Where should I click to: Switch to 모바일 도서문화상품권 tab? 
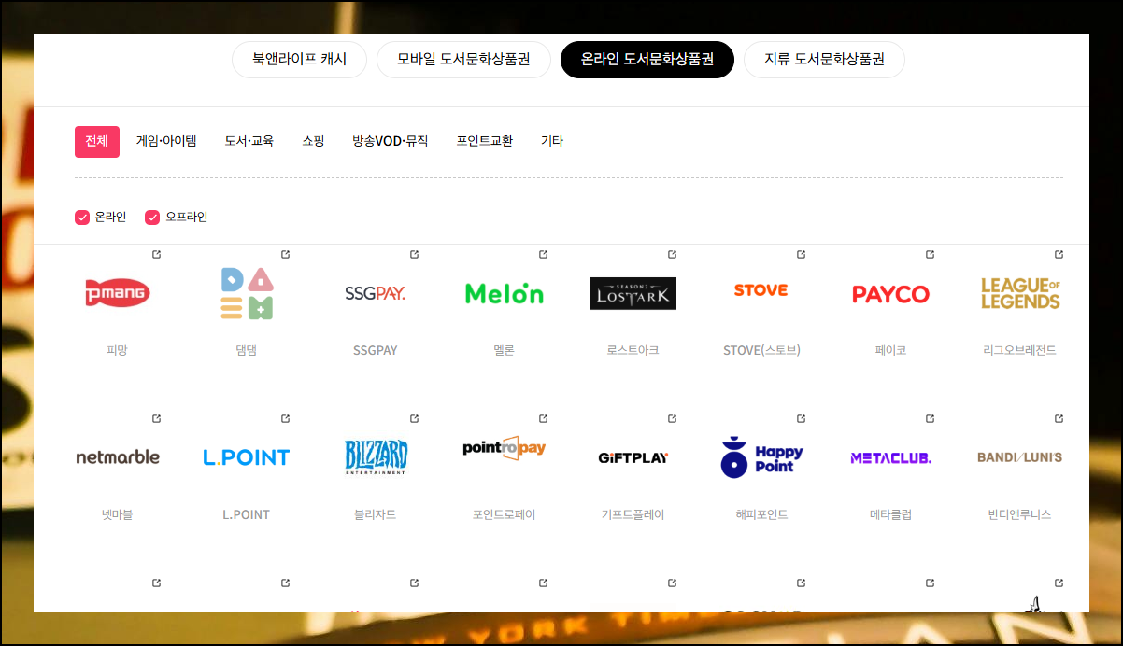point(463,60)
